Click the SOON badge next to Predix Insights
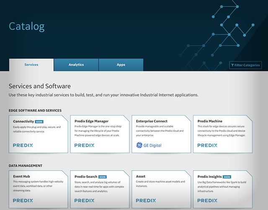Screen dimensions: 268x210 pyautogui.click(x=227, y=177)
